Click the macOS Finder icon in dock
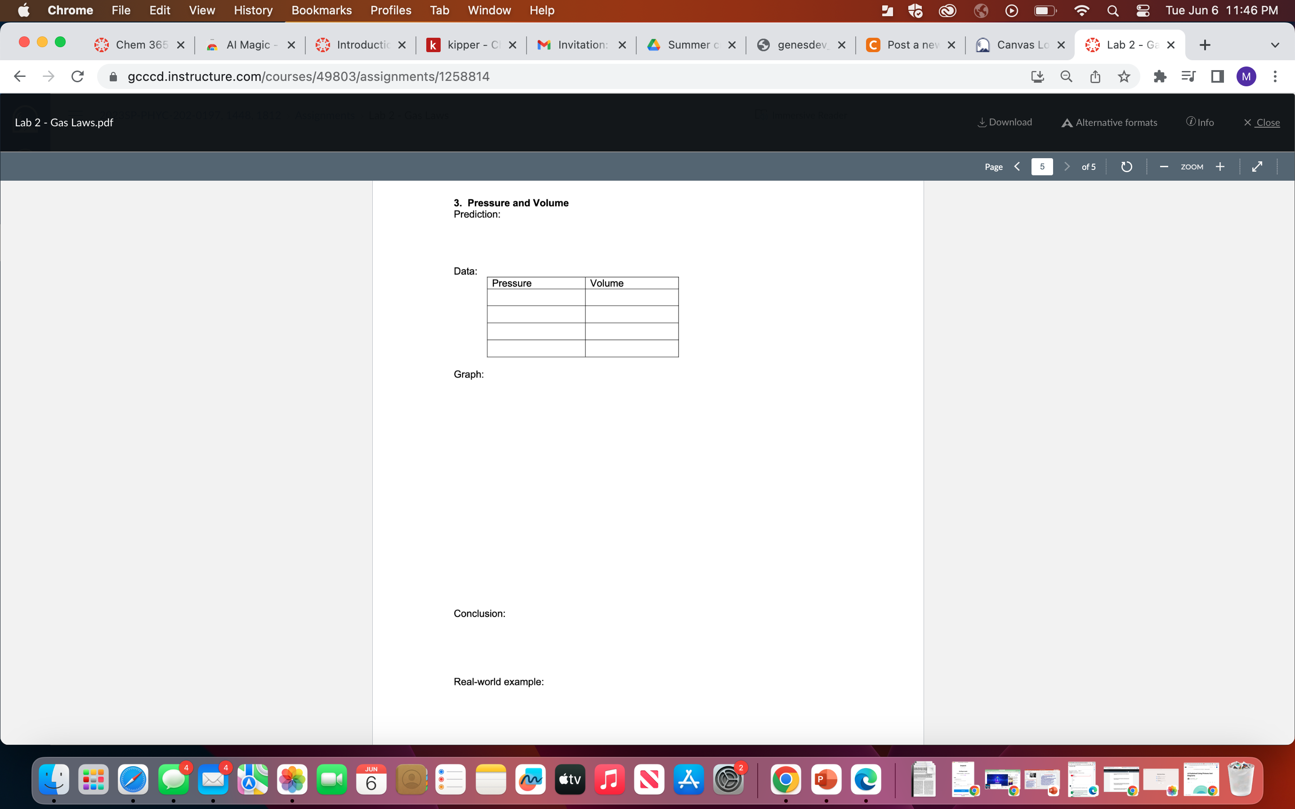 pyautogui.click(x=54, y=781)
